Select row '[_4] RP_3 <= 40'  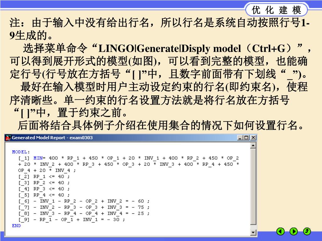point(44,189)
